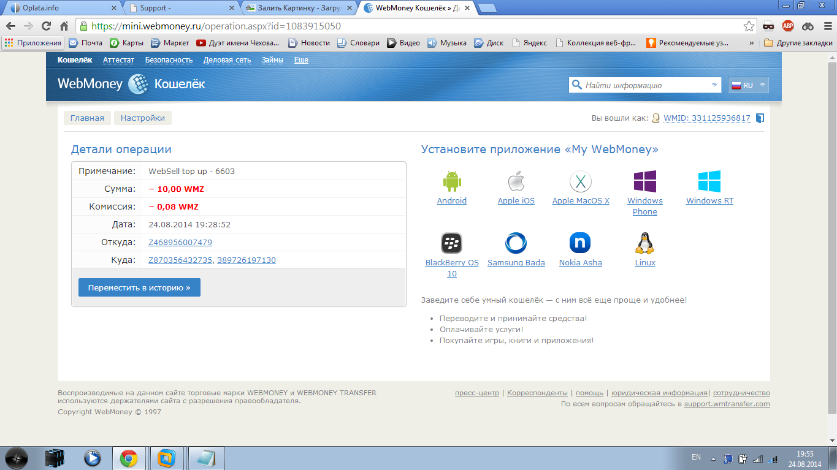Open the Кошелёк top menu item

point(75,60)
